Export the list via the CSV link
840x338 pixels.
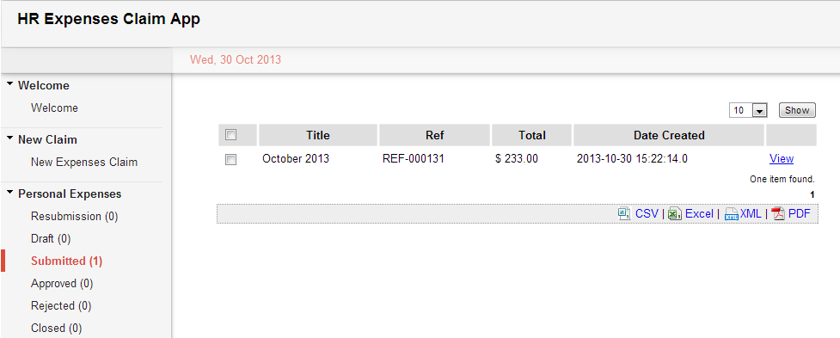click(x=647, y=213)
